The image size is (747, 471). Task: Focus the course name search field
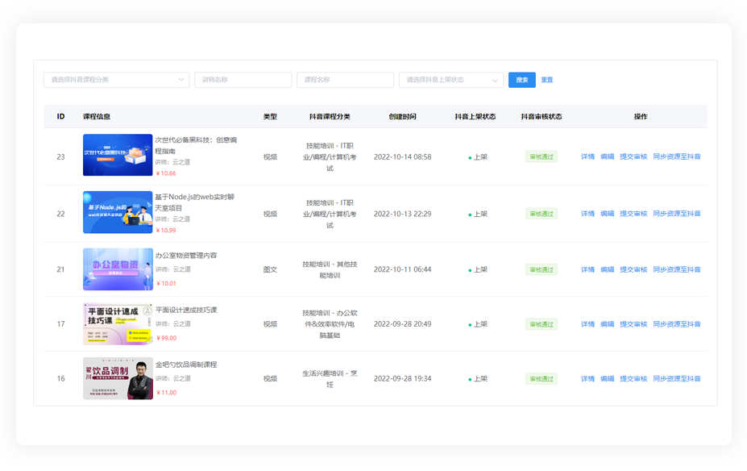point(345,80)
